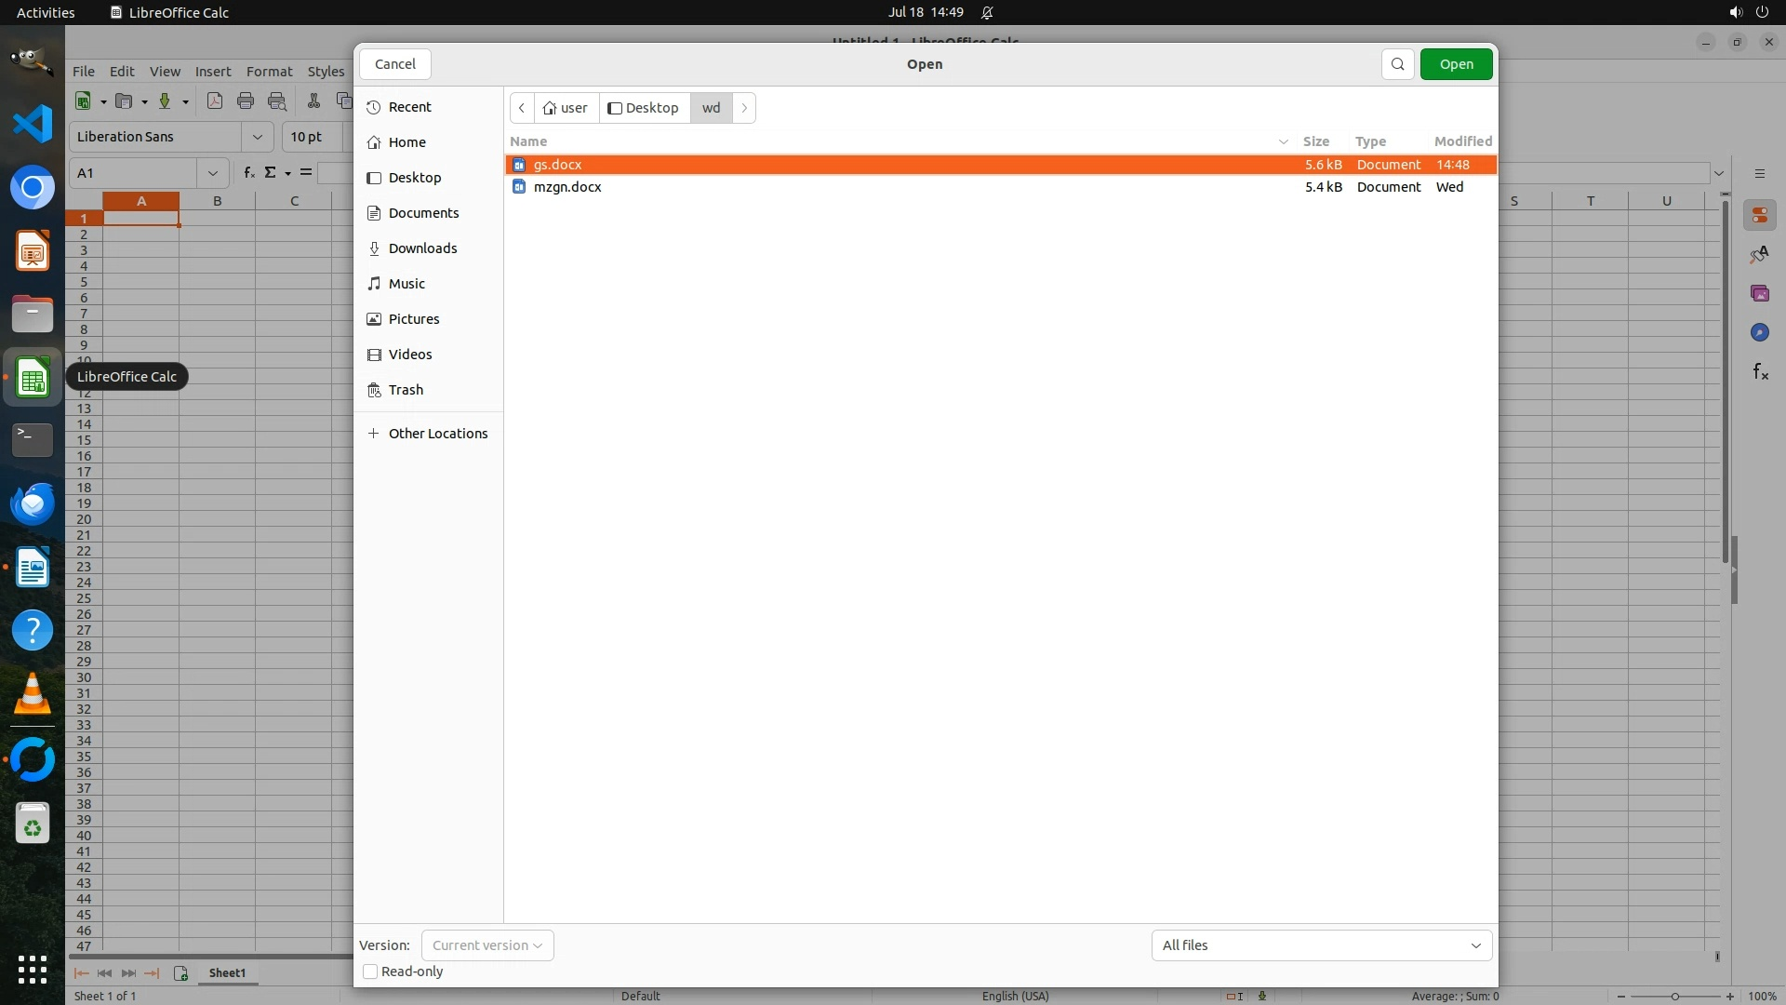Click Export as PDF toolbar icon
This screenshot has height=1005, width=1786.
pyautogui.click(x=215, y=101)
